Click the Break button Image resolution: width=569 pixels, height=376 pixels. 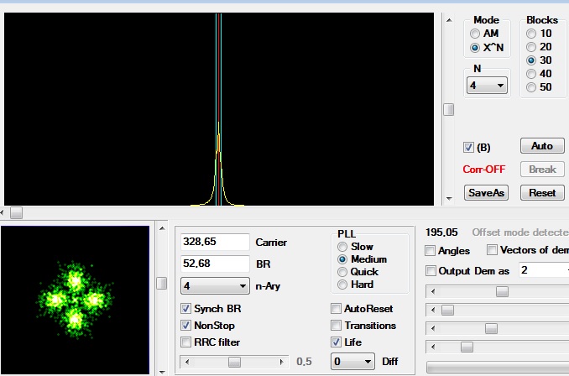[x=542, y=170]
